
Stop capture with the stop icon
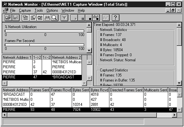pyautogui.click(x=89, y=18)
